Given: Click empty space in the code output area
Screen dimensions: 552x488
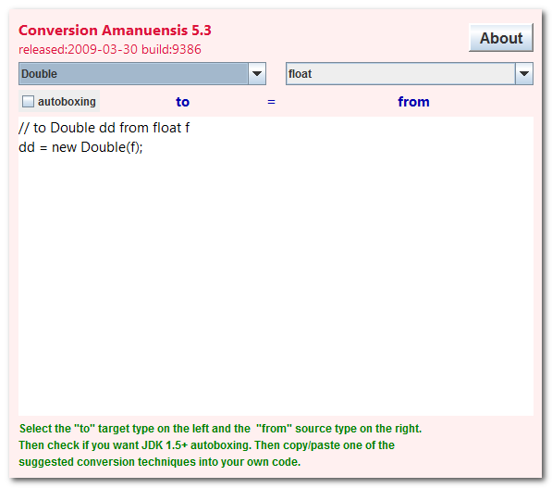Looking at the screenshot, I should pyautogui.click(x=276, y=282).
